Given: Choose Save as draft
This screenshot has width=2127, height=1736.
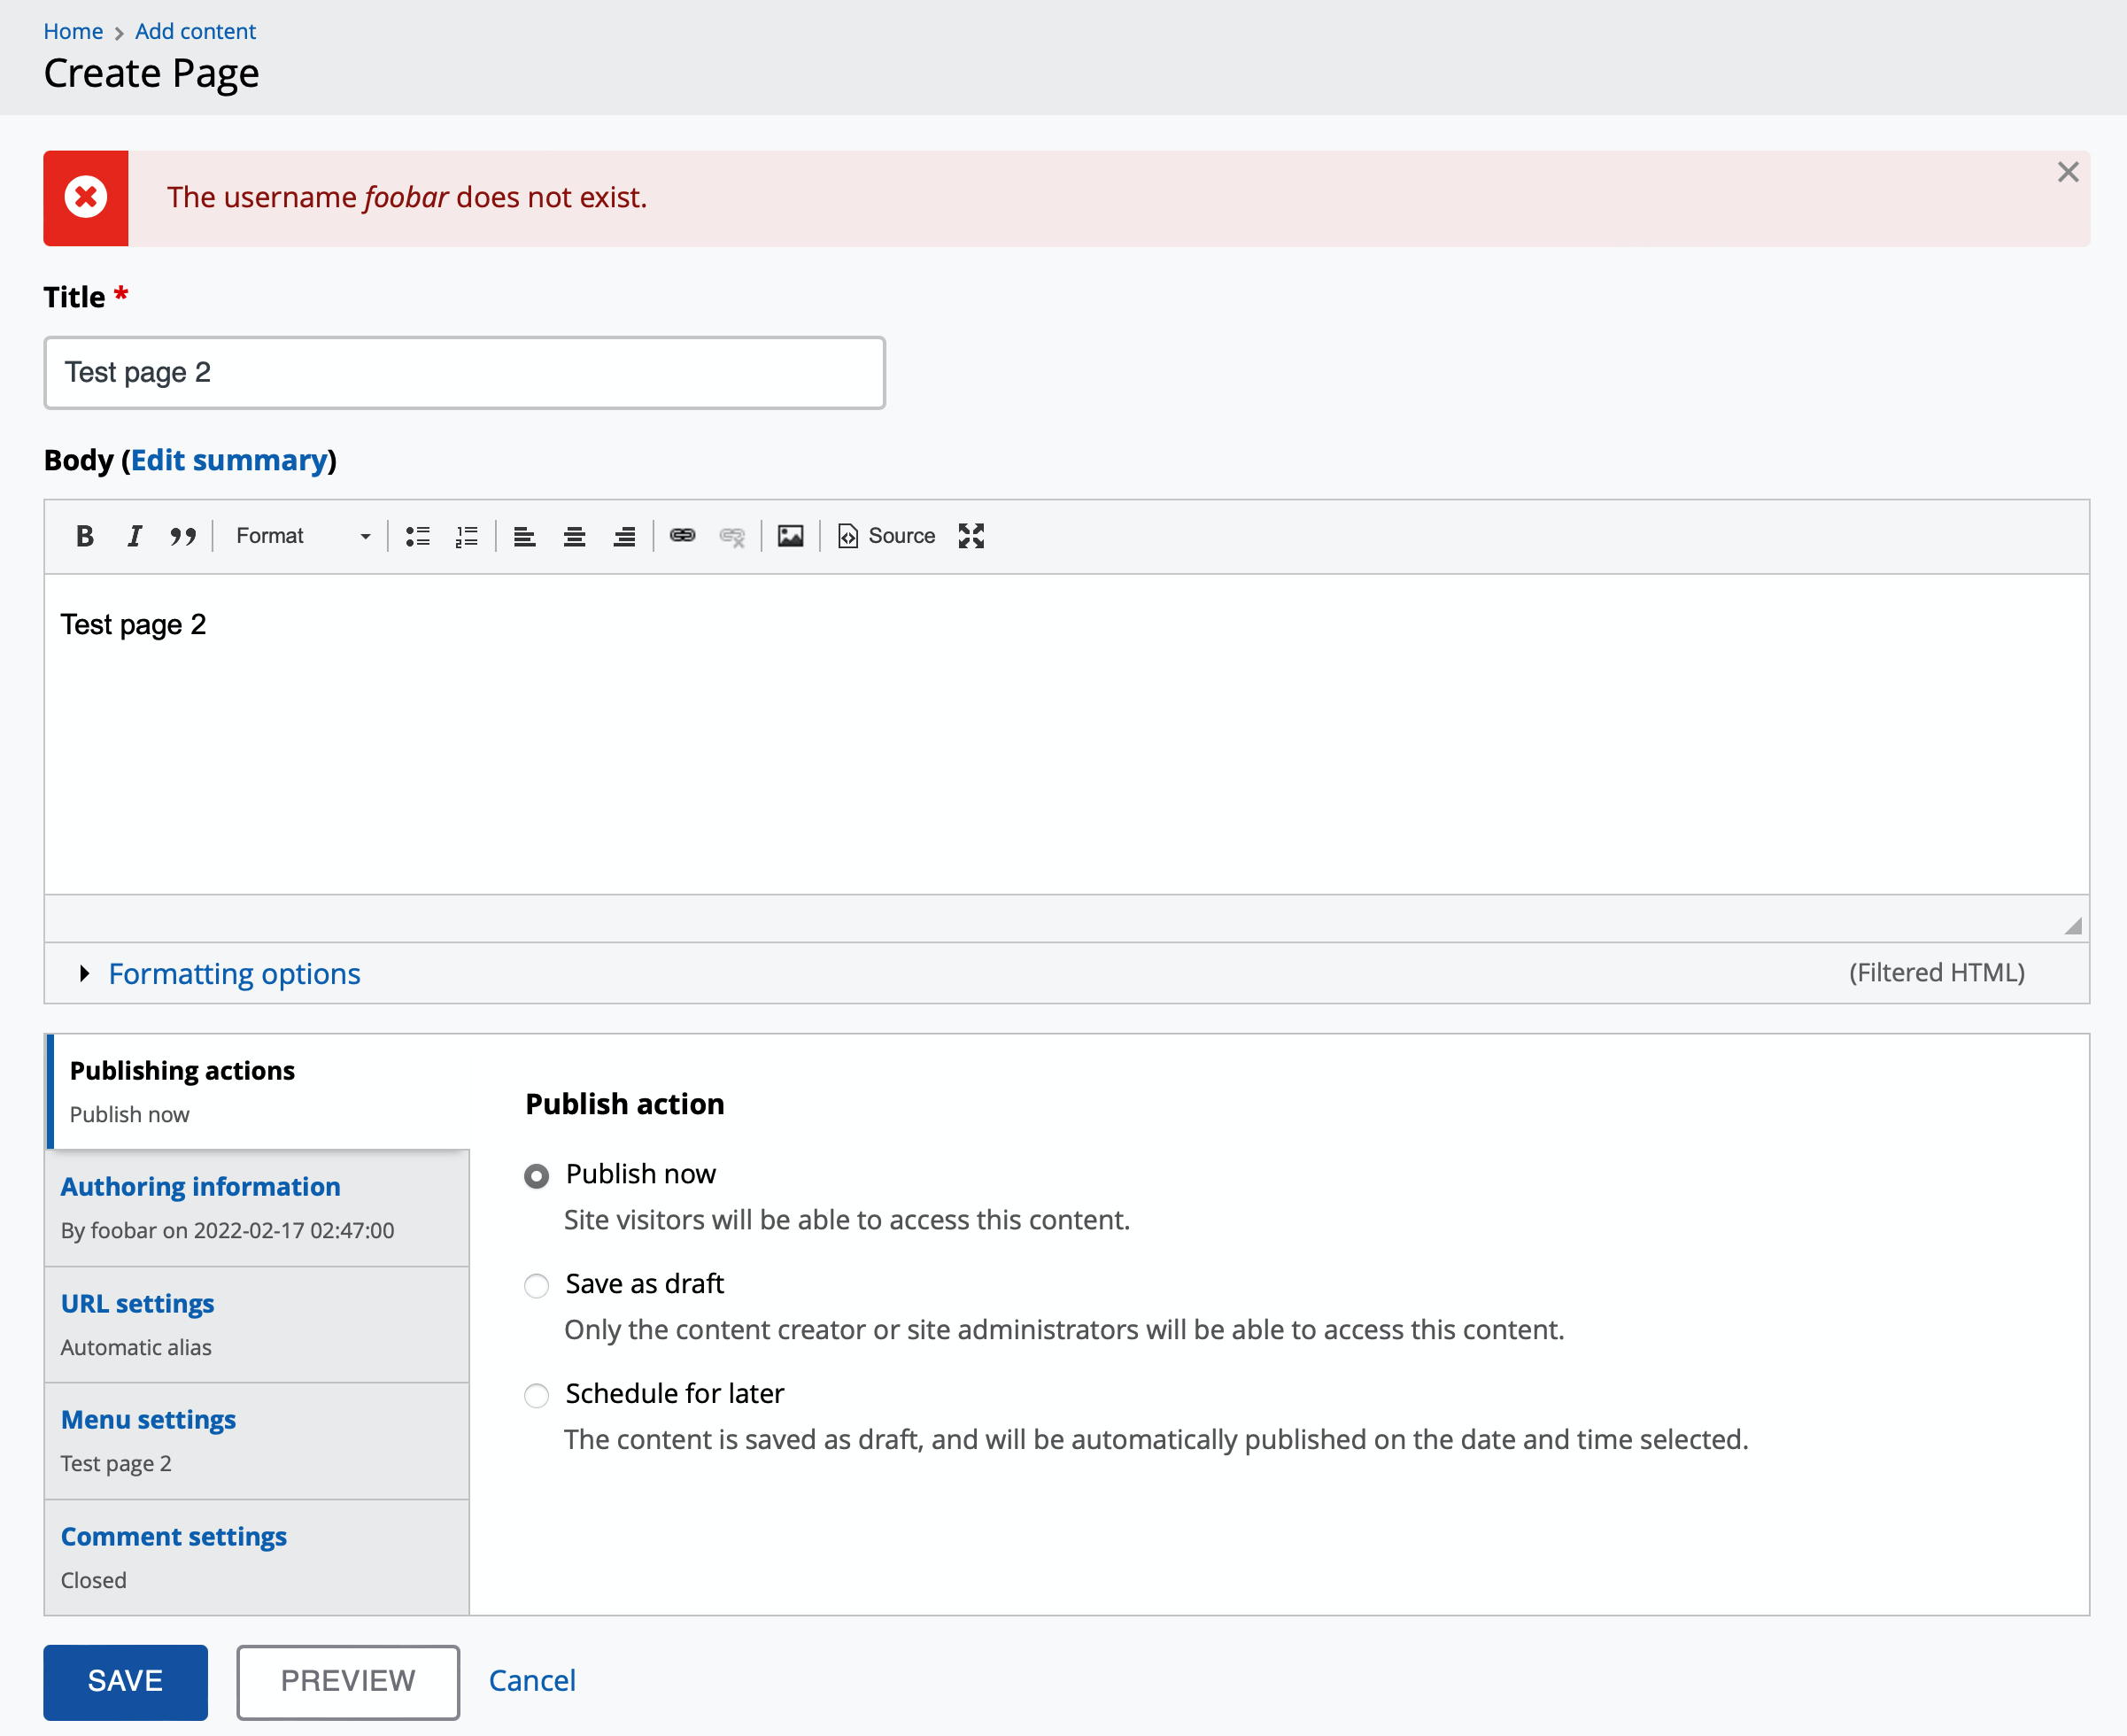Looking at the screenshot, I should tap(537, 1286).
